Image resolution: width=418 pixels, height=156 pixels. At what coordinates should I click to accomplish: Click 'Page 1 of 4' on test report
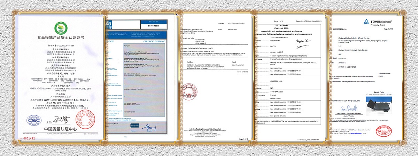click(x=278, y=21)
